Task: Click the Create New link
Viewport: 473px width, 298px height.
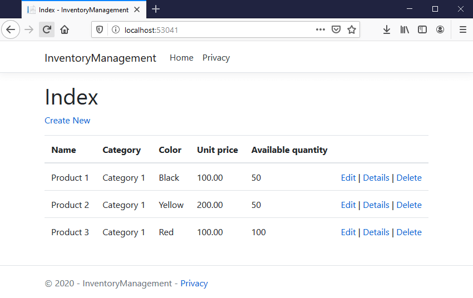Action: (x=67, y=121)
